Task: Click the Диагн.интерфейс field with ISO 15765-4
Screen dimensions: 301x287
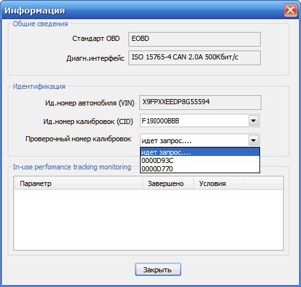Action: click(194, 58)
